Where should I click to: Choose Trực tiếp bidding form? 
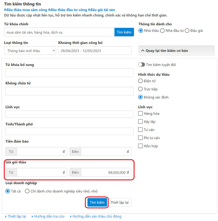[x=140, y=89]
